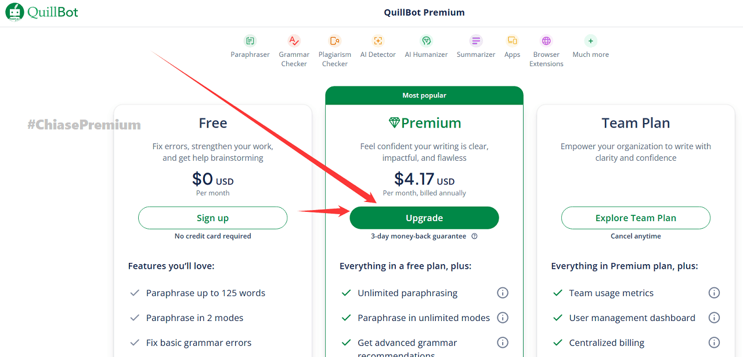Image resolution: width=743 pixels, height=357 pixels.
Task: Click Sign up under the Free plan
Action: tap(212, 217)
